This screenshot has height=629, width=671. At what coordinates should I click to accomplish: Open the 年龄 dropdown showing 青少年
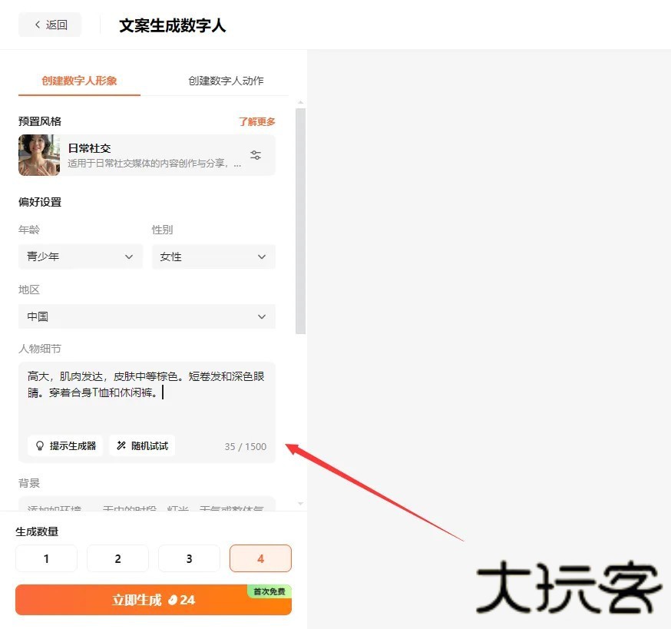click(80, 257)
